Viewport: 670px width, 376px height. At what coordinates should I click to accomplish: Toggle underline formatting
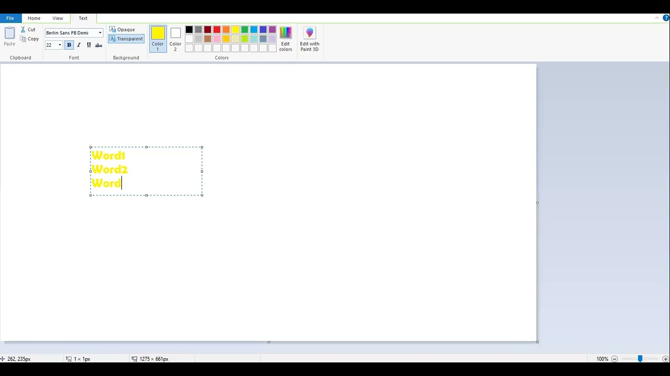click(88, 45)
